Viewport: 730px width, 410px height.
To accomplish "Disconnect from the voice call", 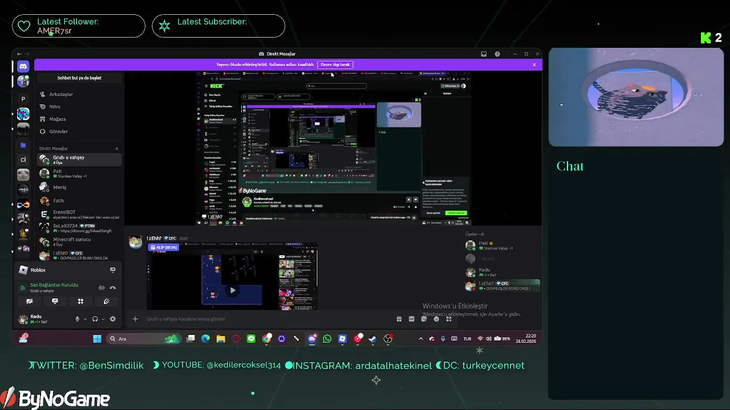I will pos(112,288).
